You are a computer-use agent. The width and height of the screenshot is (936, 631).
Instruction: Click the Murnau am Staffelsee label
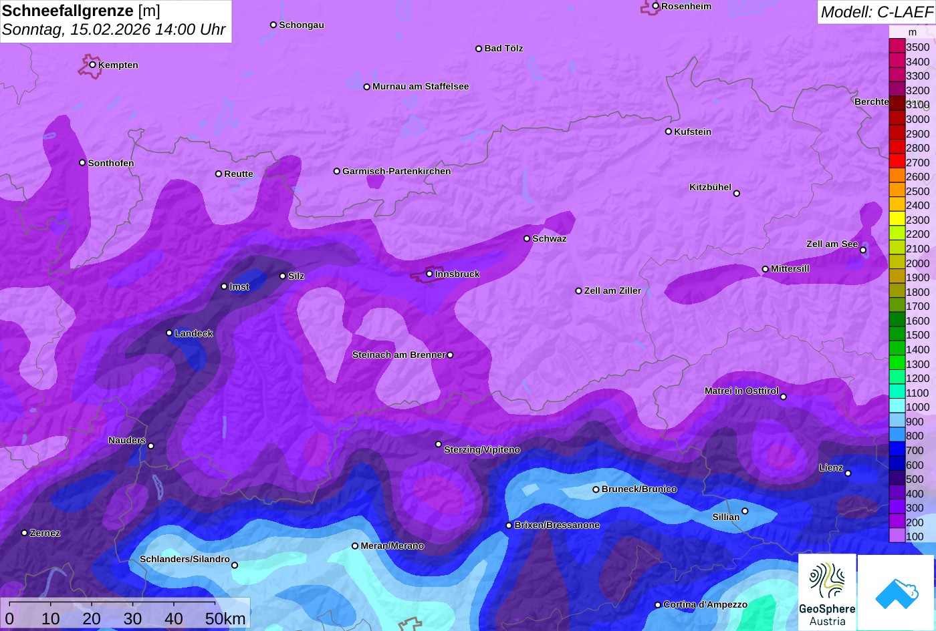click(421, 86)
